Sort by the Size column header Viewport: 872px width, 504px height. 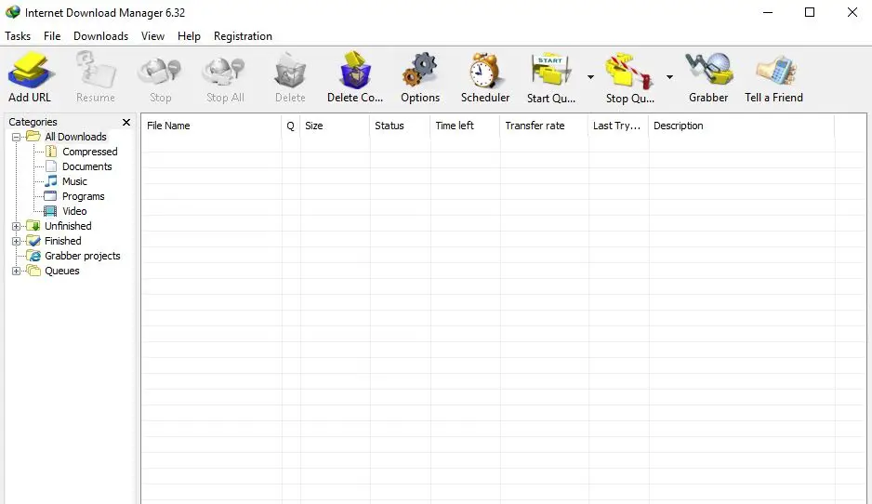pyautogui.click(x=335, y=126)
